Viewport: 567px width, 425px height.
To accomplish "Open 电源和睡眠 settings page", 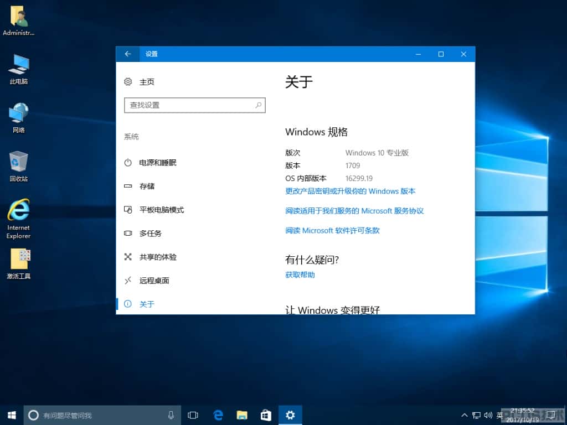I will point(150,163).
